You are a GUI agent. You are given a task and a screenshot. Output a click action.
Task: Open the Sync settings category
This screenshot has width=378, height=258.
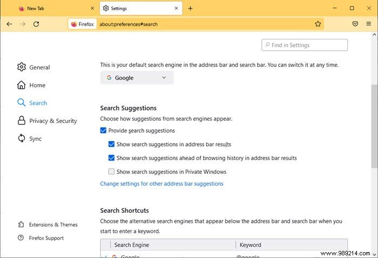click(29, 138)
